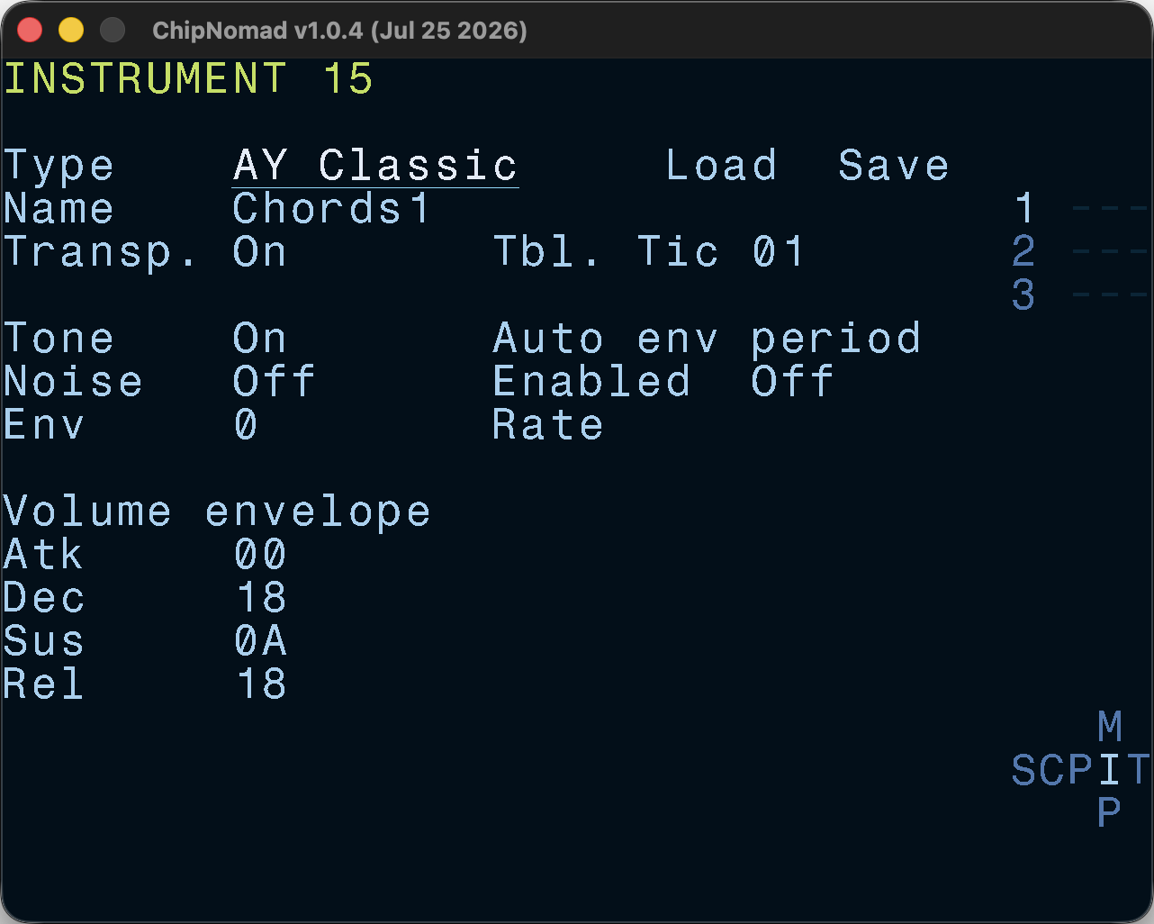Open the Chain screen via the C letter
Viewport: 1154px width, 924px height.
1052,771
